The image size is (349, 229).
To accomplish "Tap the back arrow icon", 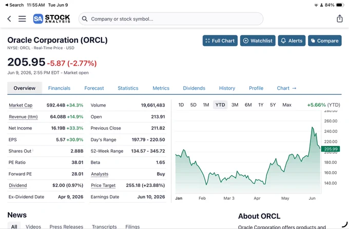I will [x=9, y=18].
